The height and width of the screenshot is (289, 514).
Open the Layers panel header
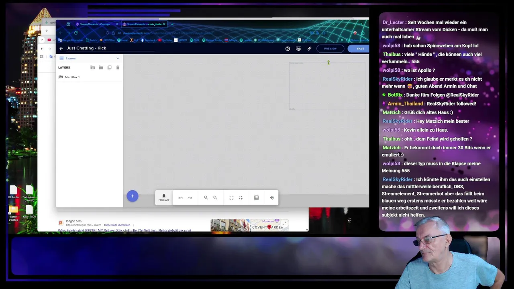click(x=89, y=58)
